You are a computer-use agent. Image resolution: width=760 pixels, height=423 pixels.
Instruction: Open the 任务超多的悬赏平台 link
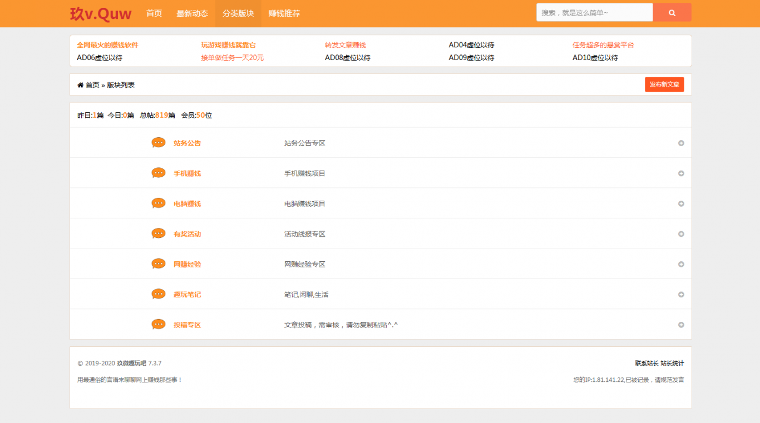coord(603,45)
